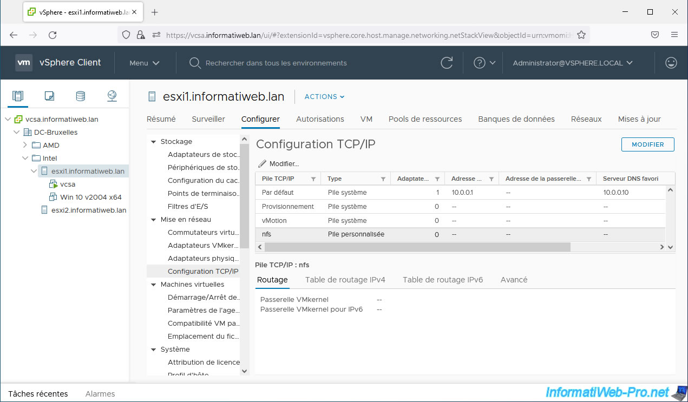
Task: Open a new browser tab
Action: click(x=154, y=12)
